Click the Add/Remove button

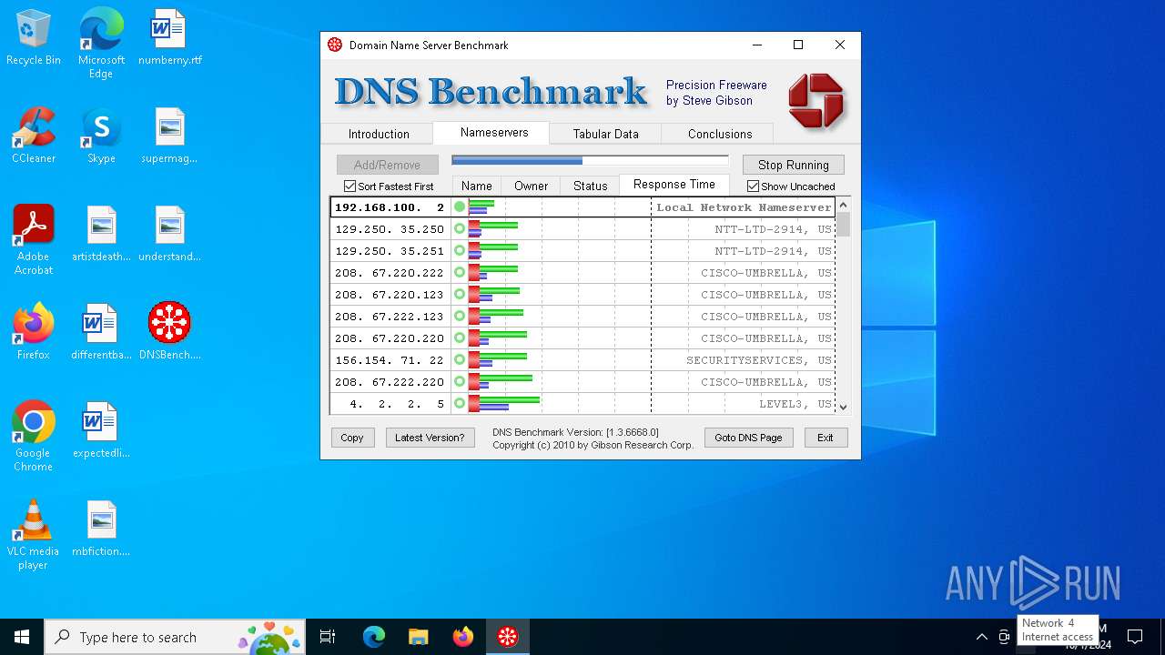tap(387, 165)
